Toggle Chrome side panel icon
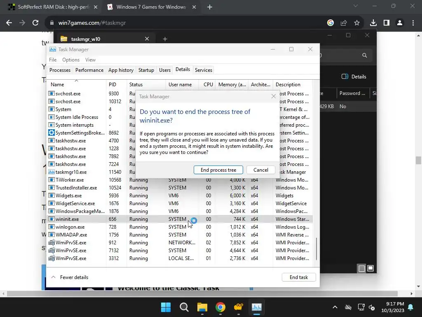422x317 pixels. click(x=387, y=23)
